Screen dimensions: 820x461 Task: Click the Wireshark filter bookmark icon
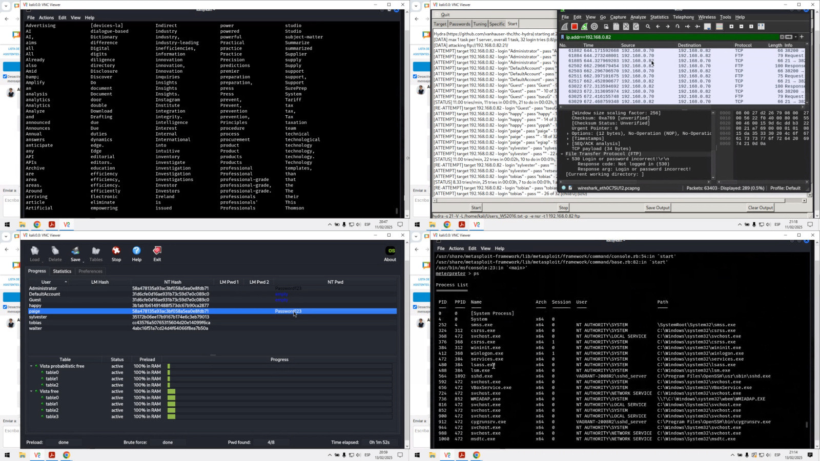pos(562,37)
